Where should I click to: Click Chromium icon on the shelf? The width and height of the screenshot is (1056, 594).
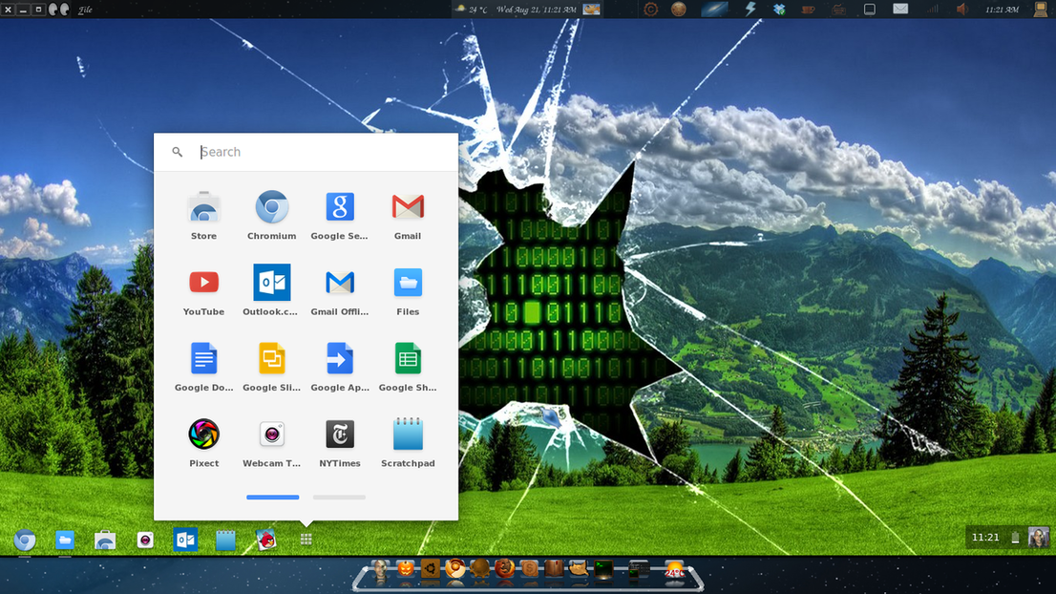tap(25, 541)
